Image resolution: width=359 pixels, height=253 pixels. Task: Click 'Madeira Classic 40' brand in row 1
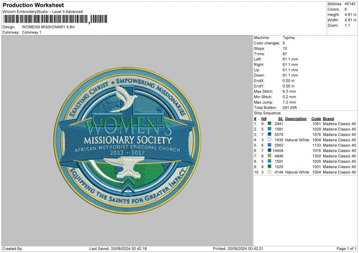(x=339, y=124)
